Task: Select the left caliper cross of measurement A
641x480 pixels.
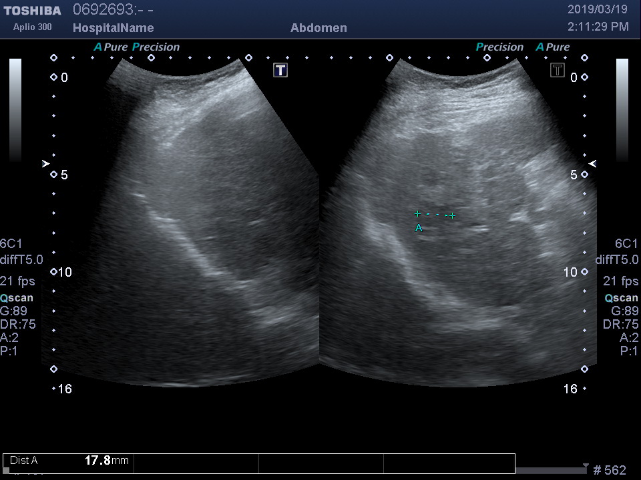Action: 418,214
